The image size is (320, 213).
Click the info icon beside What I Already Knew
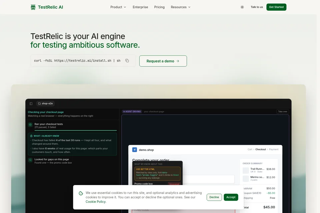pyautogui.click(x=31, y=136)
